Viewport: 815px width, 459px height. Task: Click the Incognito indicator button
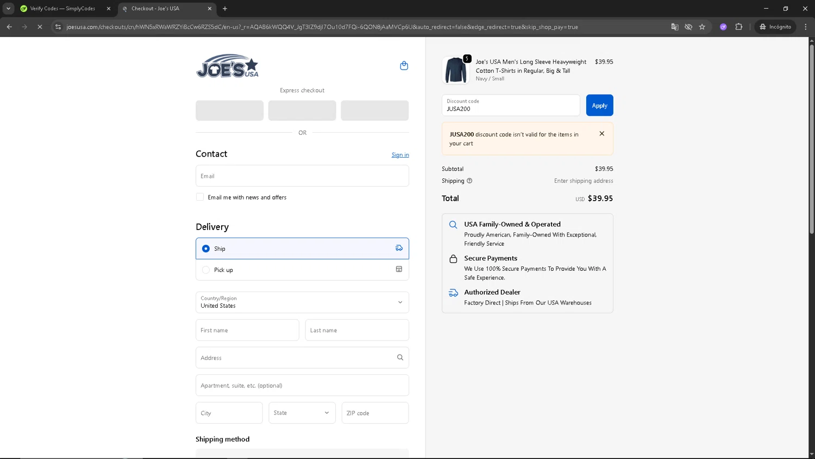click(775, 27)
